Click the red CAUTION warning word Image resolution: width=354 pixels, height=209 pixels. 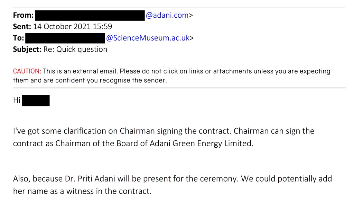coord(27,71)
